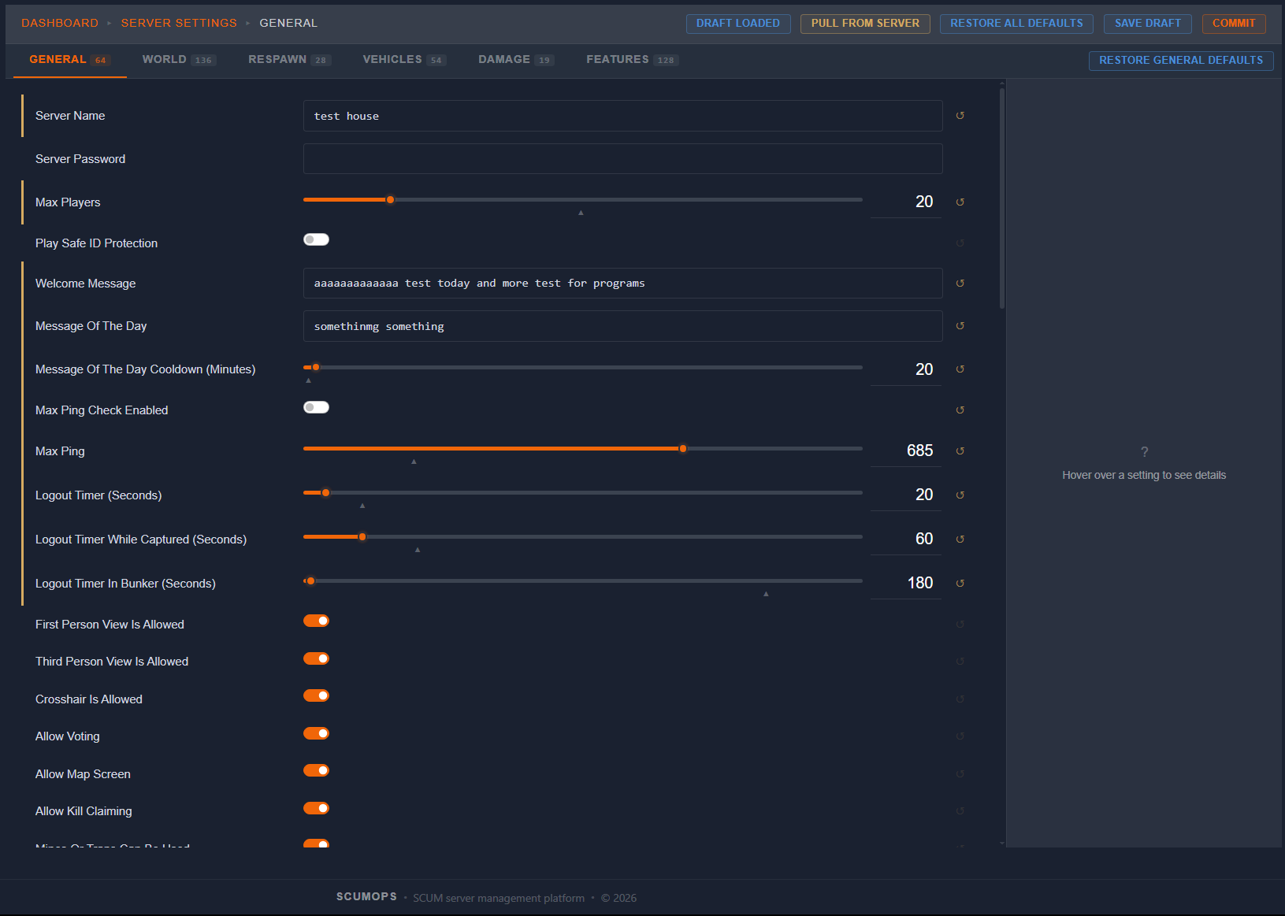This screenshot has height=916, width=1285.
Task: Adjust the Max Players slider
Action: point(583,200)
